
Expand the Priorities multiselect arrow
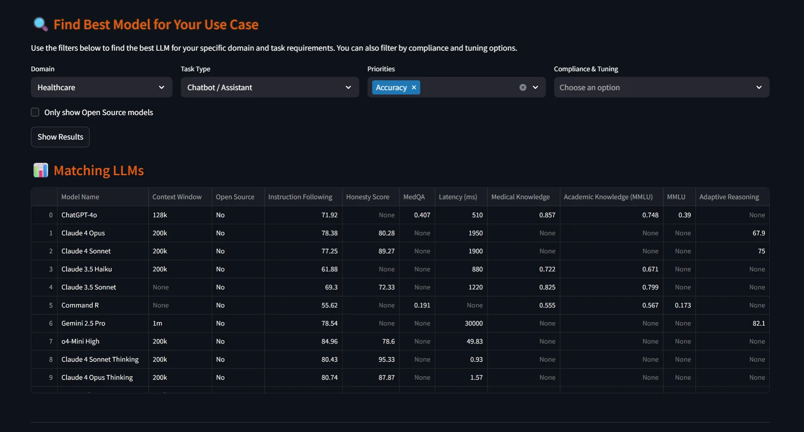click(x=536, y=88)
